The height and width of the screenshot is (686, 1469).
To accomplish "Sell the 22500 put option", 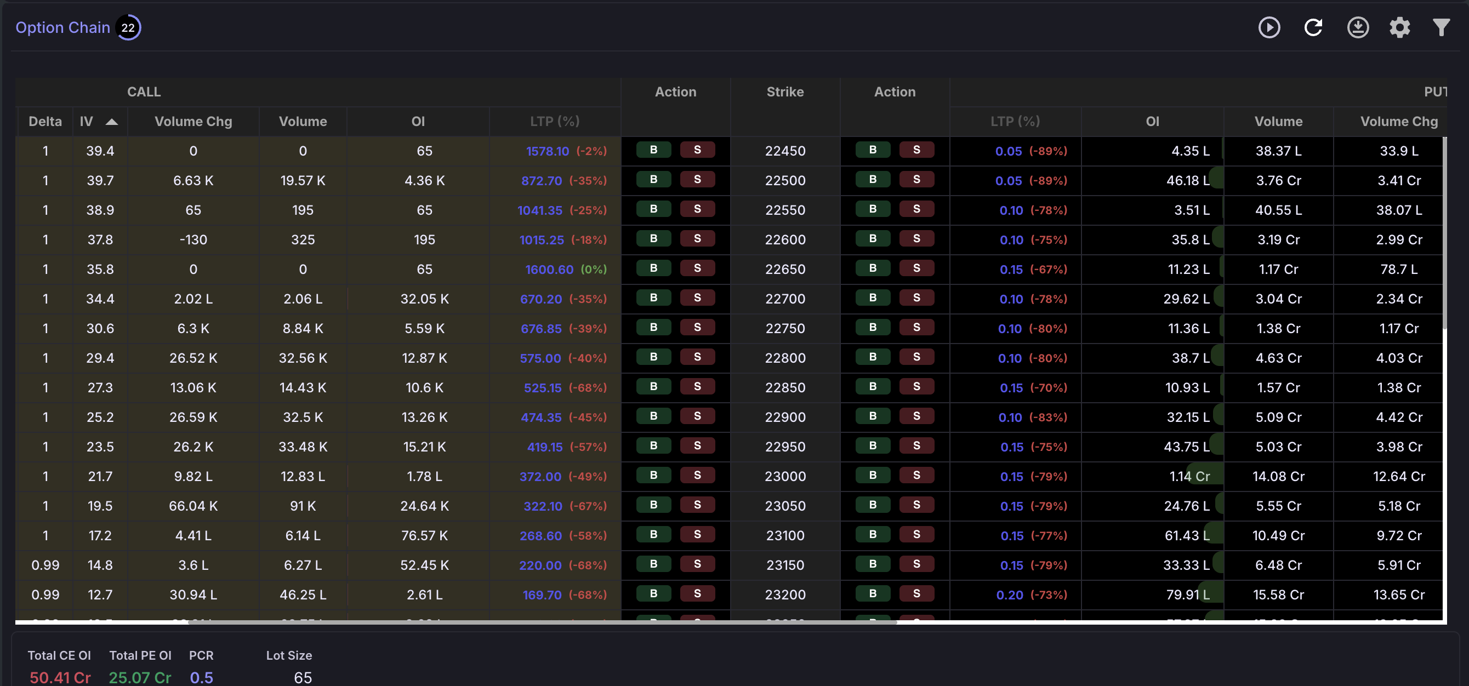I will pos(916,180).
